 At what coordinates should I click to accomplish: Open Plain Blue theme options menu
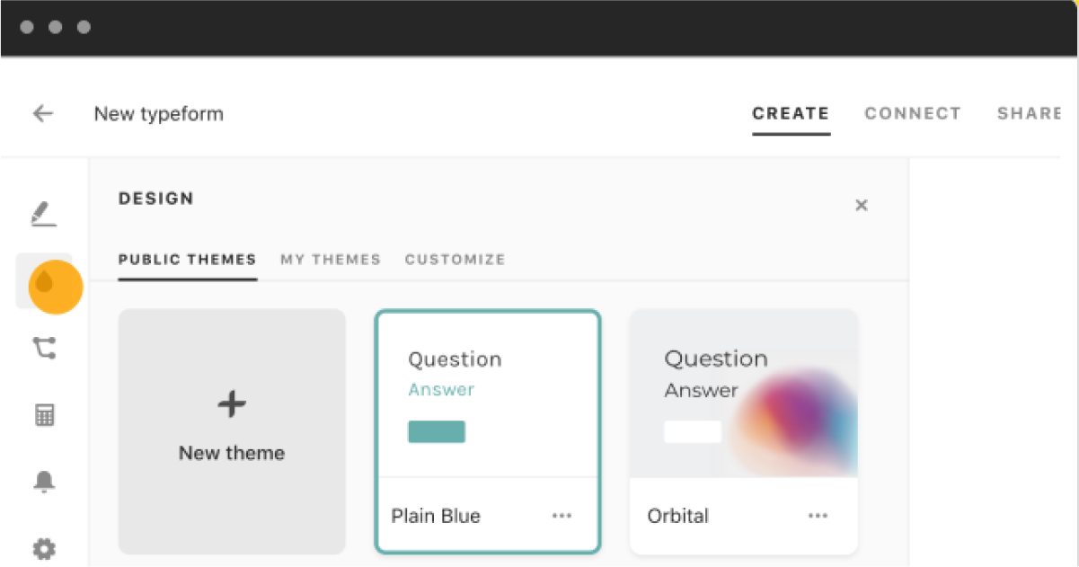tap(562, 516)
